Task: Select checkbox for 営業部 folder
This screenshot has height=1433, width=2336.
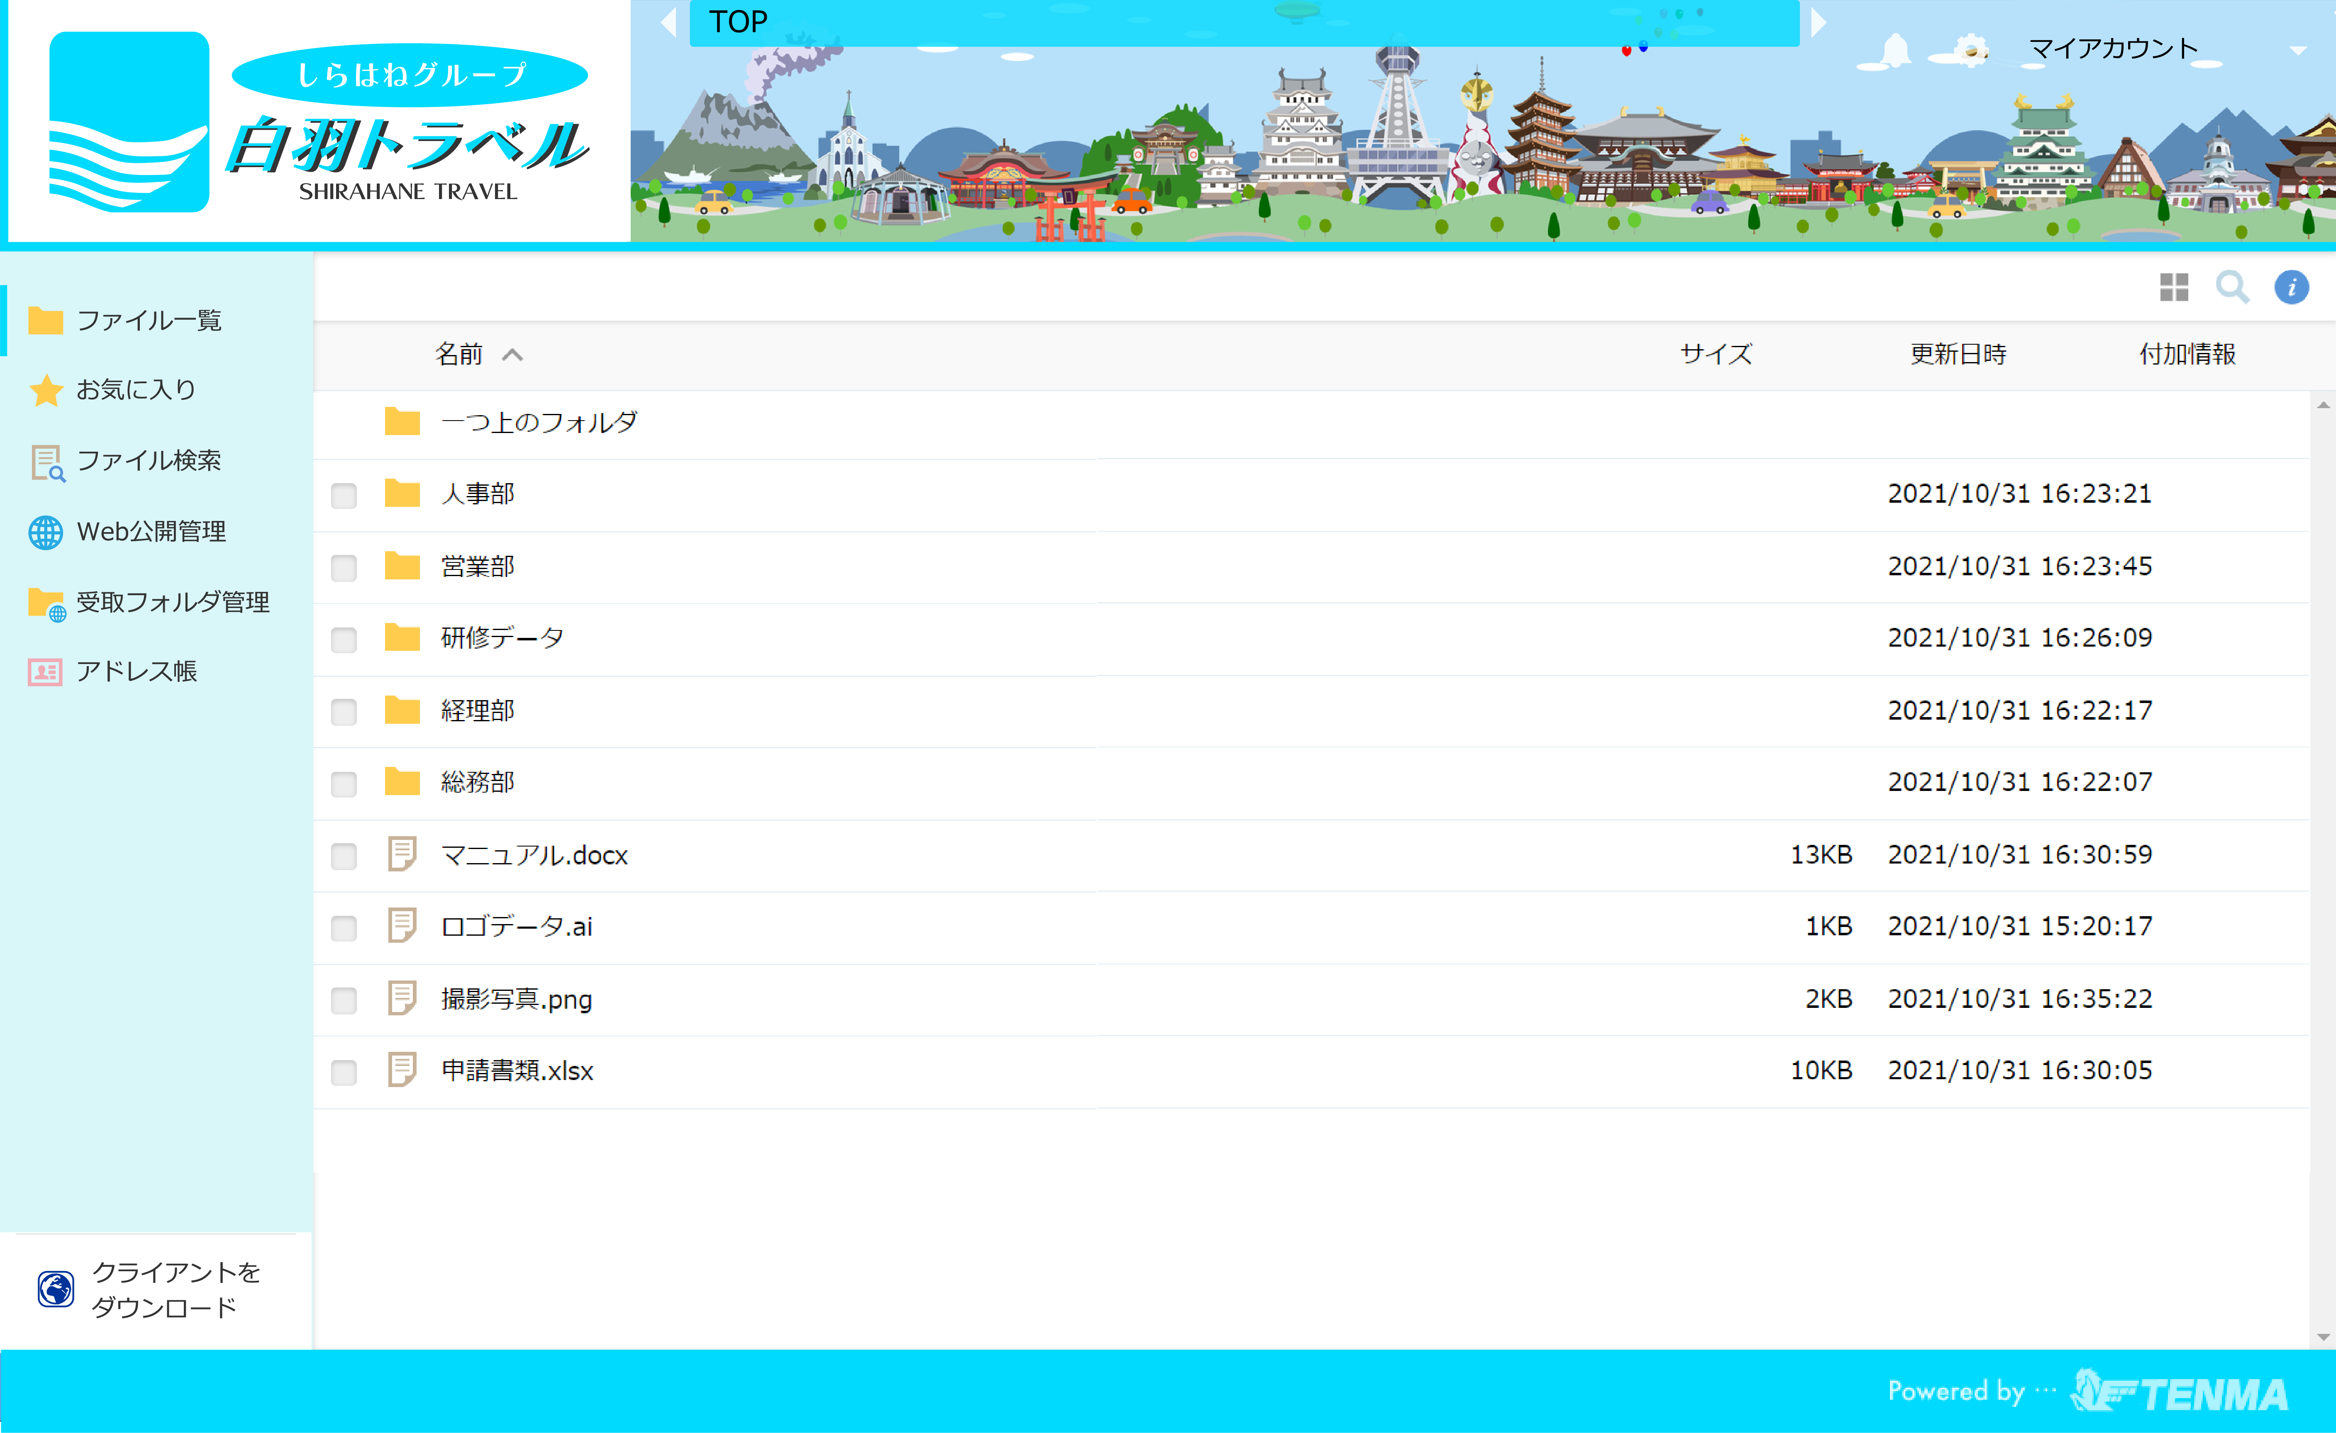Action: (343, 568)
